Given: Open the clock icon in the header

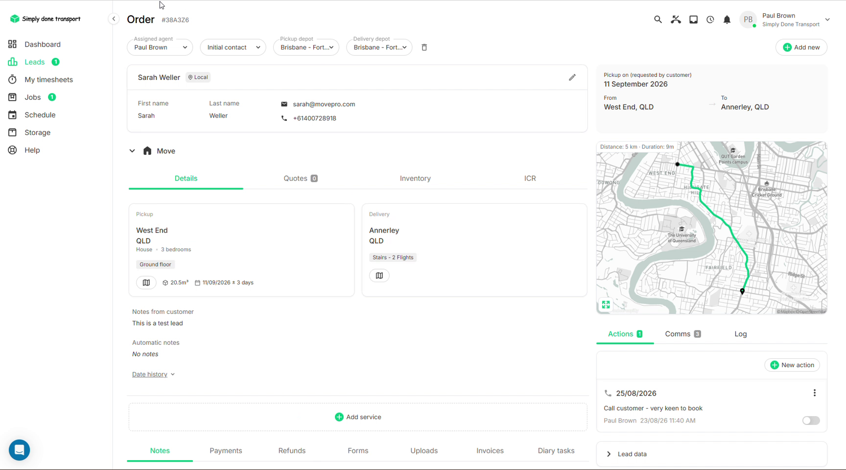Looking at the screenshot, I should click(x=710, y=20).
